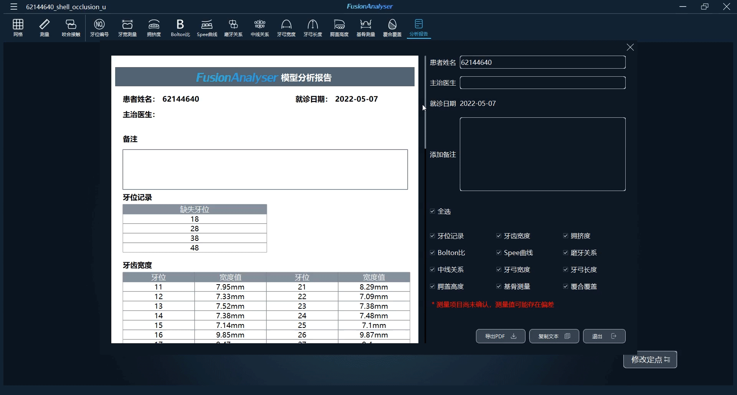Click the 复制文本 copy text button
Image resolution: width=737 pixels, height=395 pixels.
pyautogui.click(x=554, y=336)
